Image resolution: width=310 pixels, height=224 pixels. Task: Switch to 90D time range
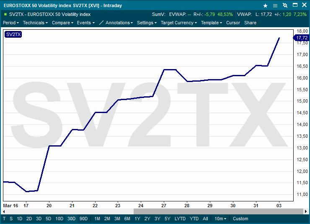point(83,219)
